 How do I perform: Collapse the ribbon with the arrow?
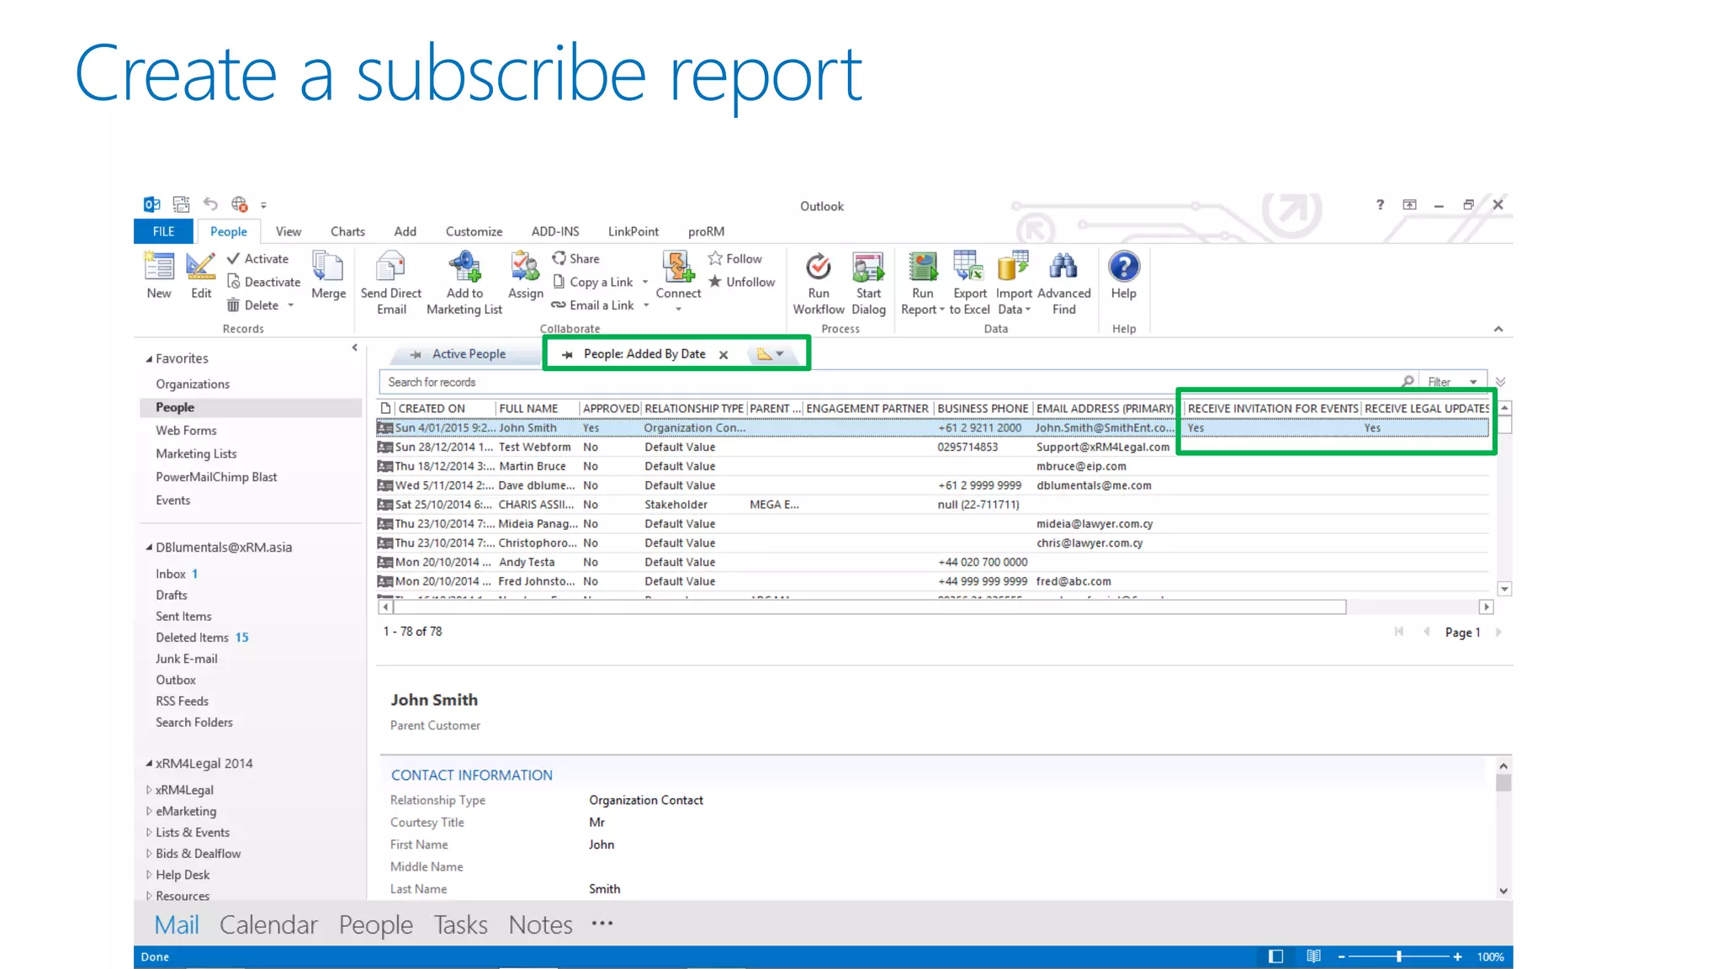(1498, 329)
